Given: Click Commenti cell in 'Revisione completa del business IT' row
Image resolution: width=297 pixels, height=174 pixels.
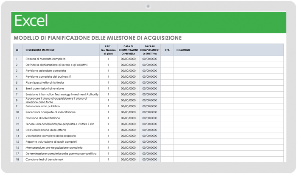Looking at the screenshot, I should coord(229,76).
